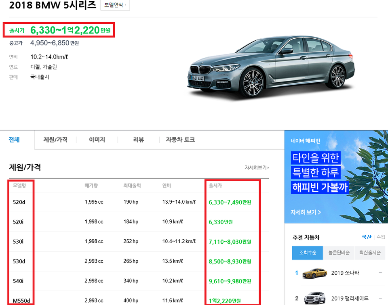Click the 10.9 km/ℓ fuel economy value
Image resolution: width=388 pixels, height=305 pixels.
(x=173, y=221)
